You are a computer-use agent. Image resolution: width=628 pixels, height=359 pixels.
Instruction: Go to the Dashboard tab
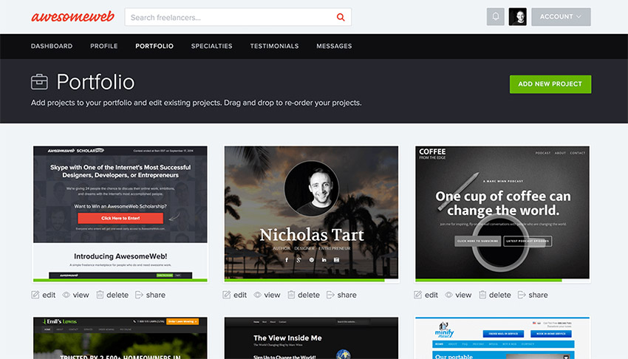coord(52,46)
